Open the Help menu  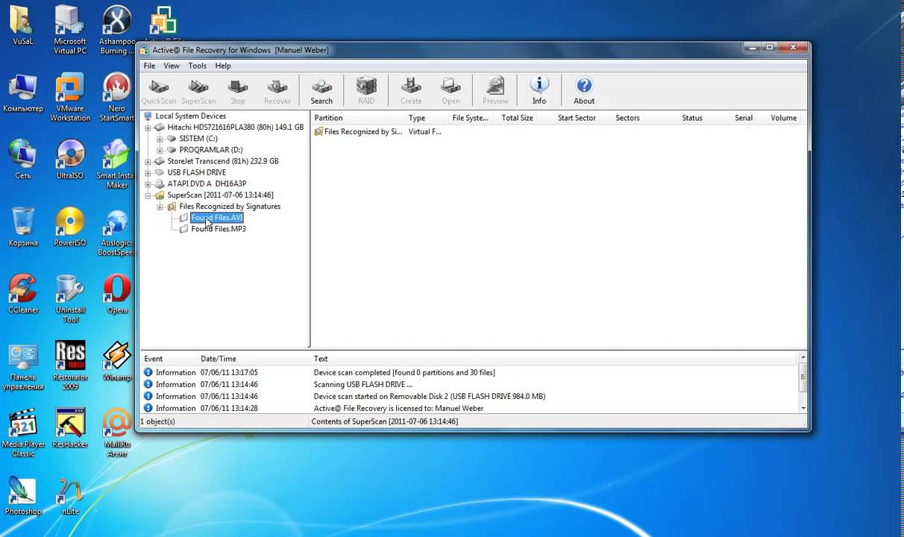[223, 66]
